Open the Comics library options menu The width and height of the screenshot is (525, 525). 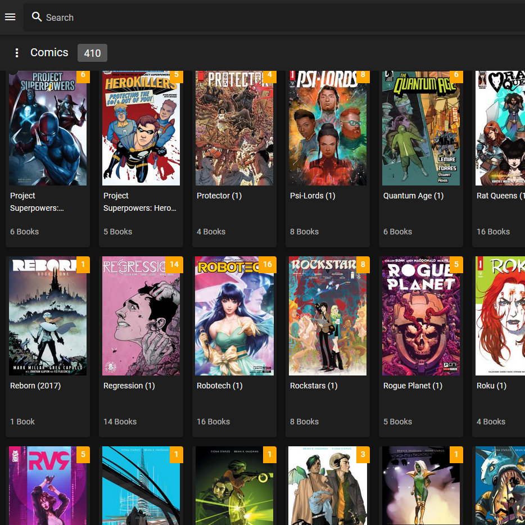click(17, 53)
